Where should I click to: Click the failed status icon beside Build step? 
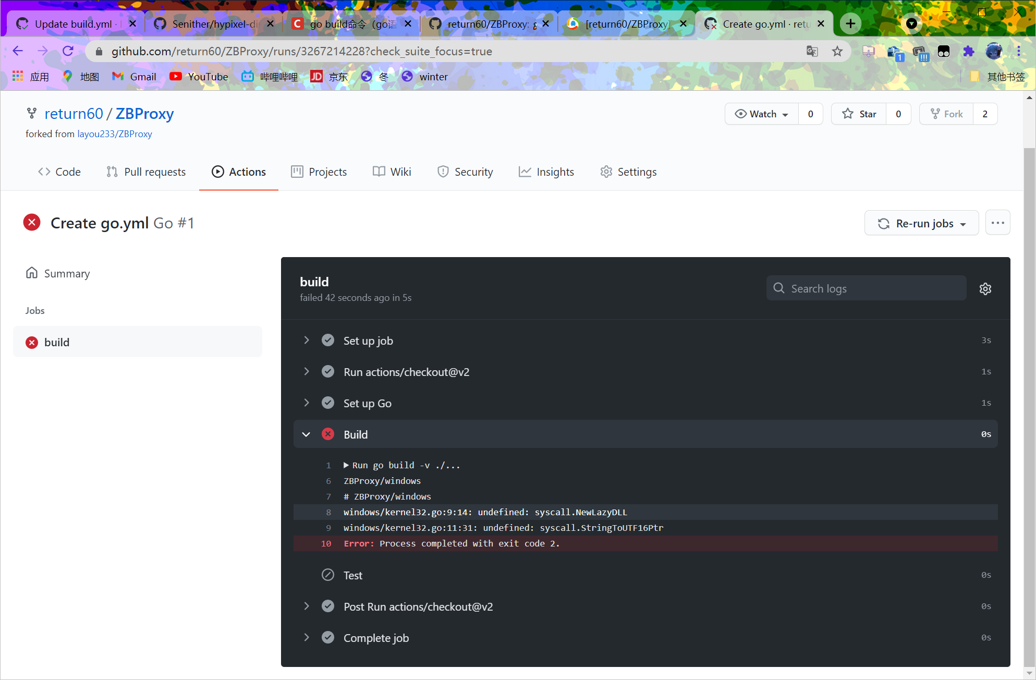[x=328, y=434]
